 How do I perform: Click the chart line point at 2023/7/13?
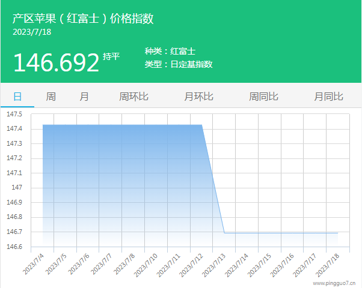[224, 233]
